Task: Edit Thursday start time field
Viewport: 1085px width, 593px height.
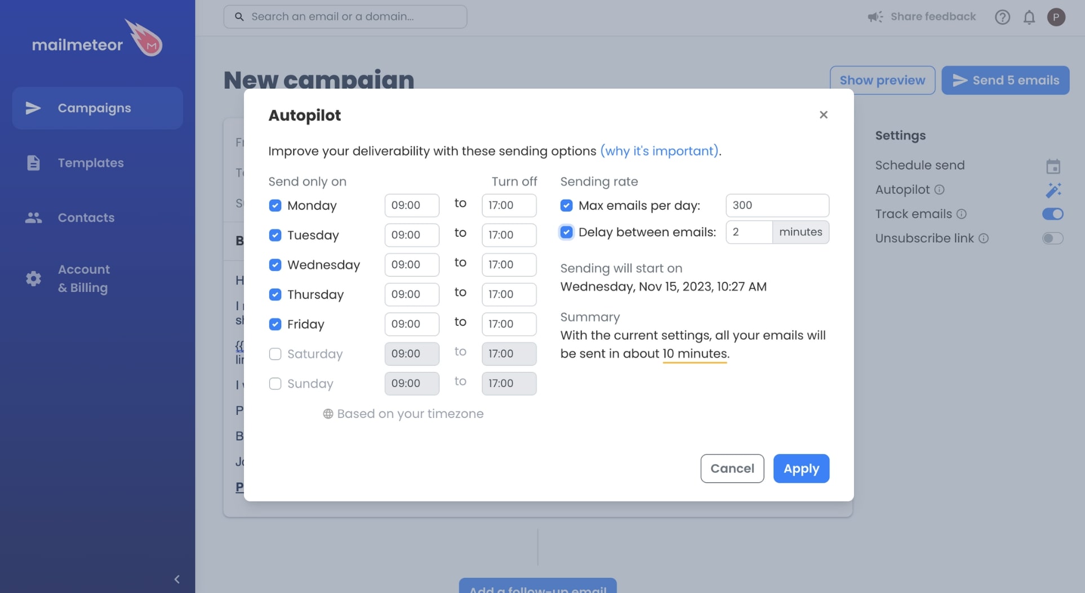Action: (x=412, y=294)
